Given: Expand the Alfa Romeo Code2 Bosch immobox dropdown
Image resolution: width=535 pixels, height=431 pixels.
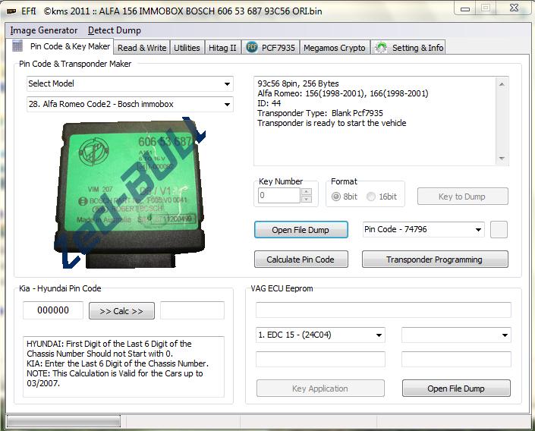Looking at the screenshot, I should pos(130,104).
